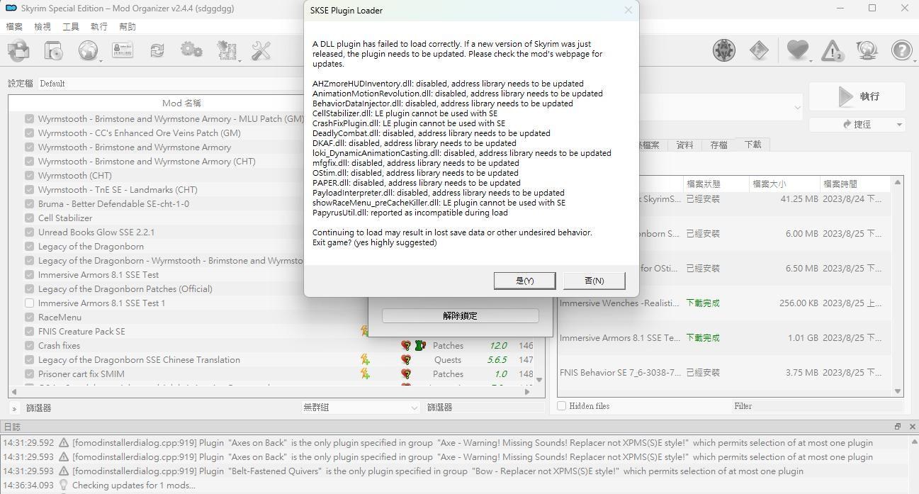
Task: Open the Nexus globe icon dropdown arrow
Action: [101, 61]
